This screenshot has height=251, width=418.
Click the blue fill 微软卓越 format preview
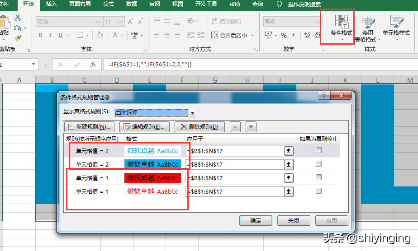click(x=152, y=164)
